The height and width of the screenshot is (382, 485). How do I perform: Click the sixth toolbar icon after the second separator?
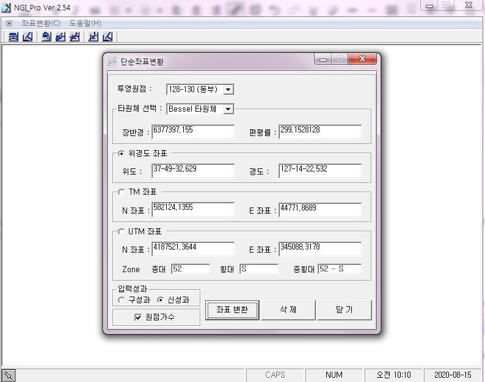point(93,37)
